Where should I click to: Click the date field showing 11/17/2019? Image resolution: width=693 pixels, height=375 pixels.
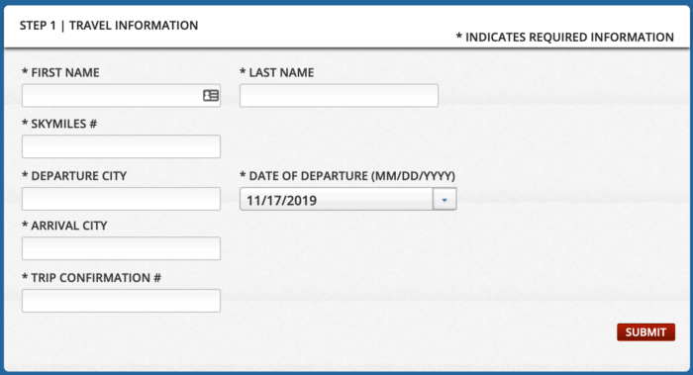[x=336, y=199]
